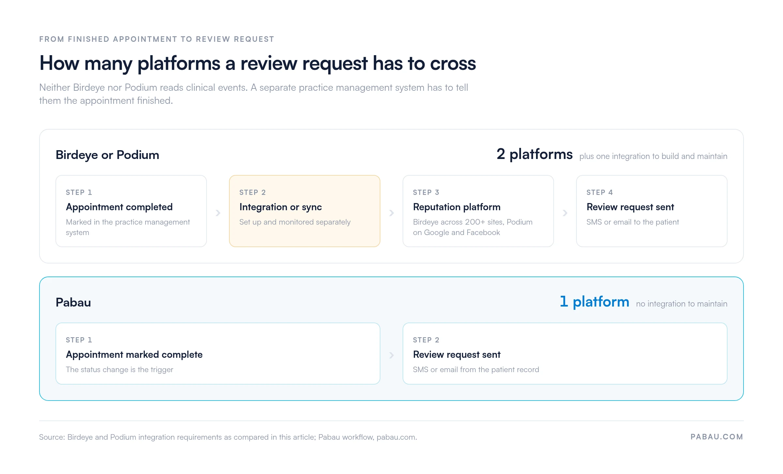Select the highlighted 'Integration or sync' heading
The height and width of the screenshot is (474, 783).
[281, 207]
